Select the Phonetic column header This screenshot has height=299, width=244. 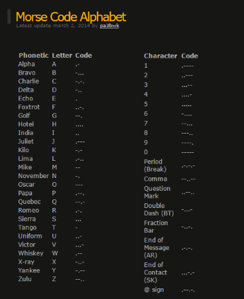pyautogui.click(x=34, y=55)
